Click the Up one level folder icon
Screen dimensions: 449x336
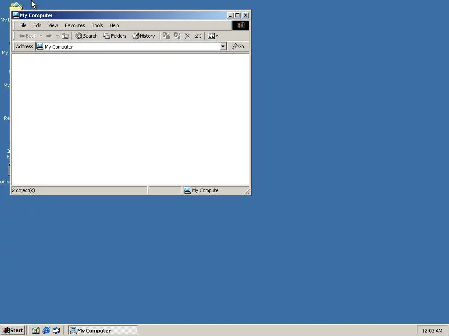[65, 36]
